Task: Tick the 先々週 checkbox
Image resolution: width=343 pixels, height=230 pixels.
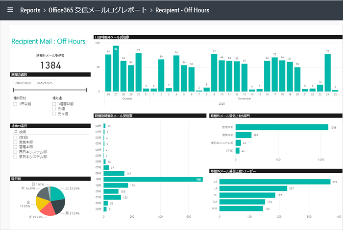Action: (54, 114)
